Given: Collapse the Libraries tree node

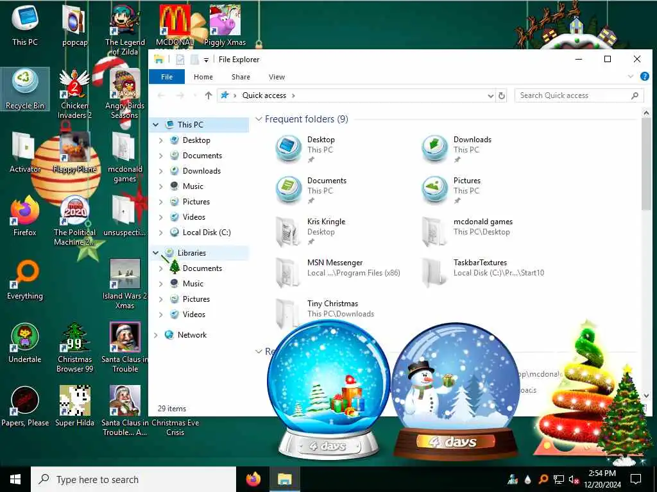Looking at the screenshot, I should (x=156, y=252).
